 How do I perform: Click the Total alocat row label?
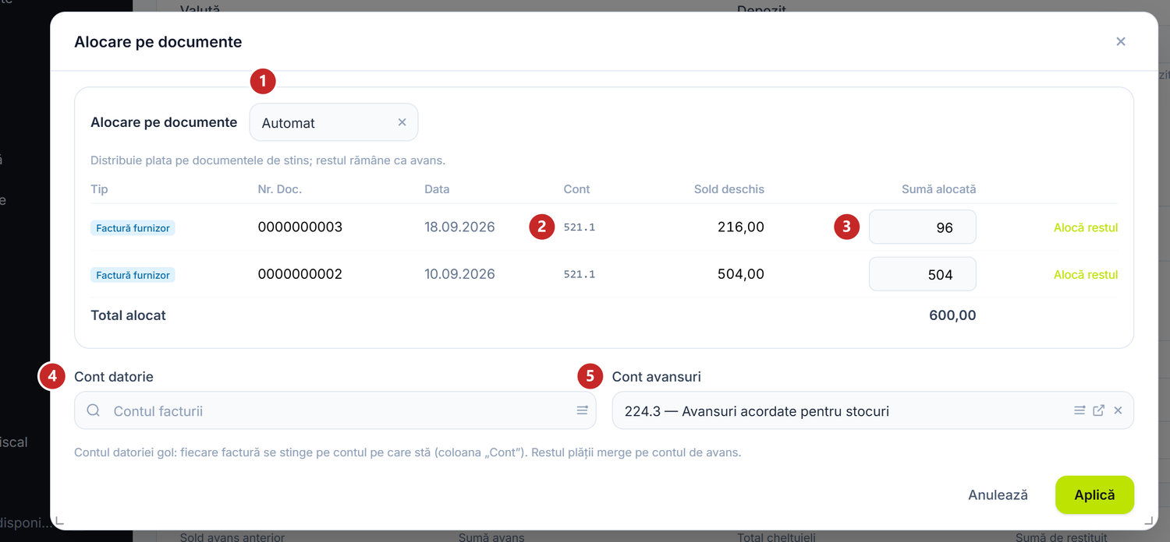[x=129, y=315]
